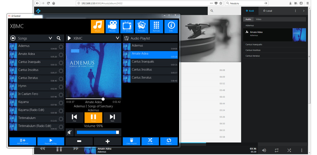Screen dimensions: 317x155
Task: Click the Info icon
Action: pyautogui.click(x=171, y=26)
